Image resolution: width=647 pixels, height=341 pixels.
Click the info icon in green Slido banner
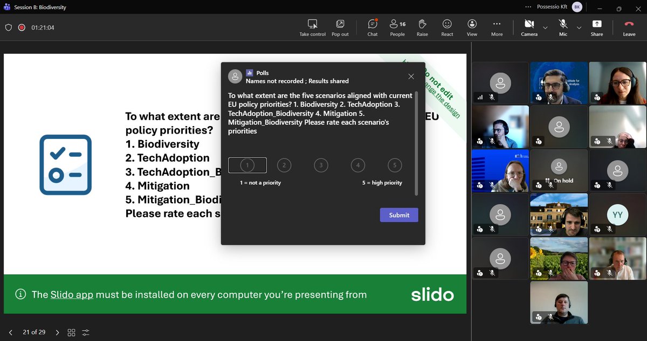click(20, 294)
